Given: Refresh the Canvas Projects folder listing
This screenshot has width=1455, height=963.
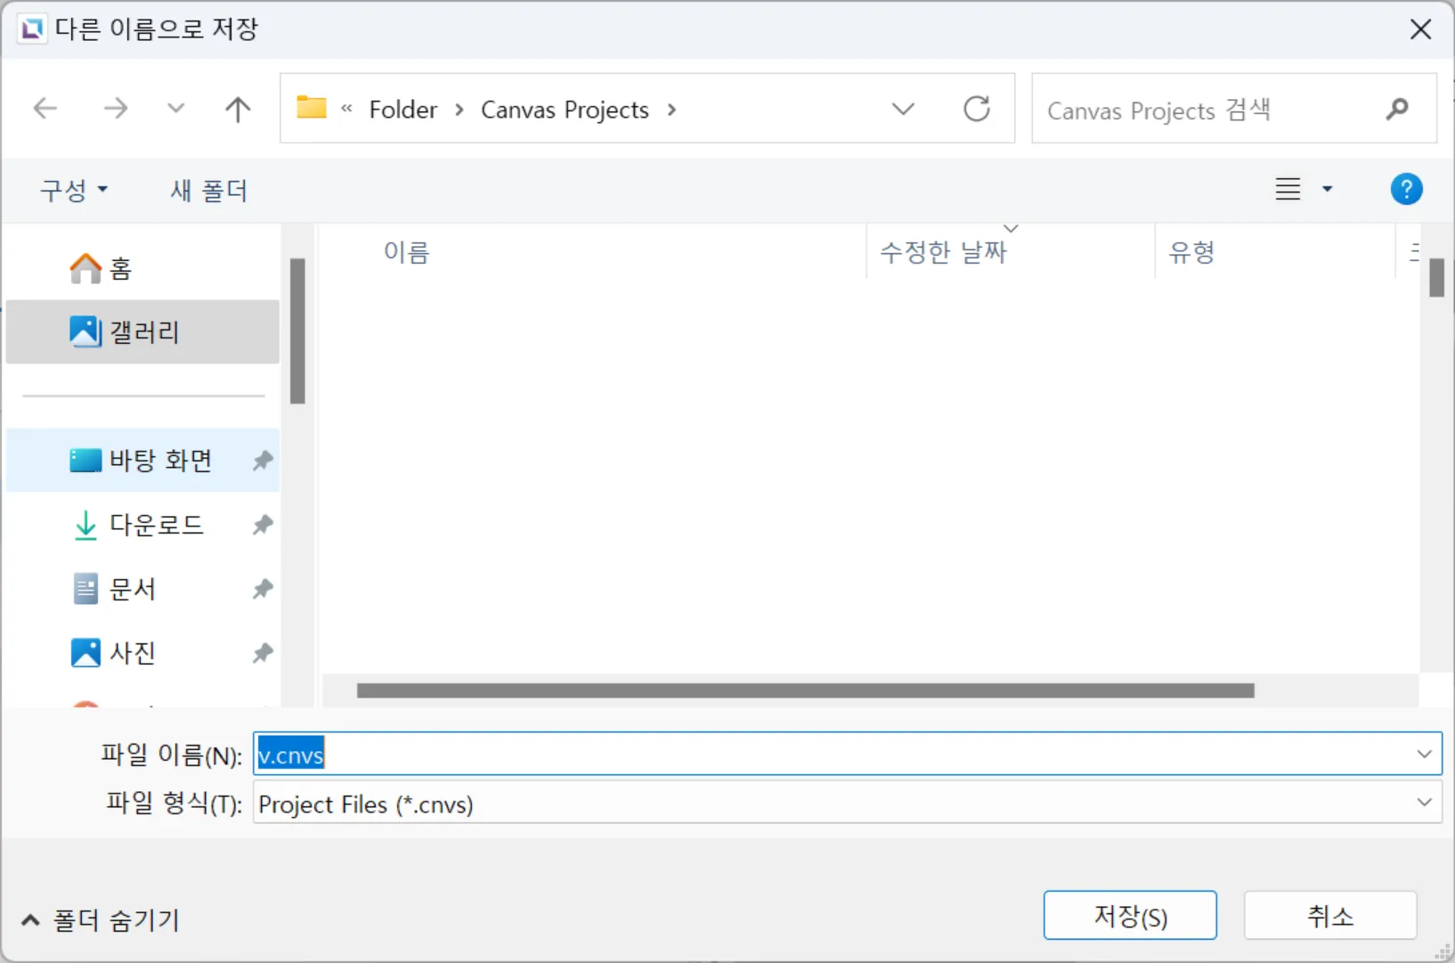Looking at the screenshot, I should pyautogui.click(x=976, y=109).
